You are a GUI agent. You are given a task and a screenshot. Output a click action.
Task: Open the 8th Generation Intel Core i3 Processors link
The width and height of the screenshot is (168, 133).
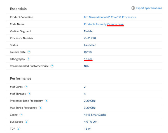(x=110, y=17)
